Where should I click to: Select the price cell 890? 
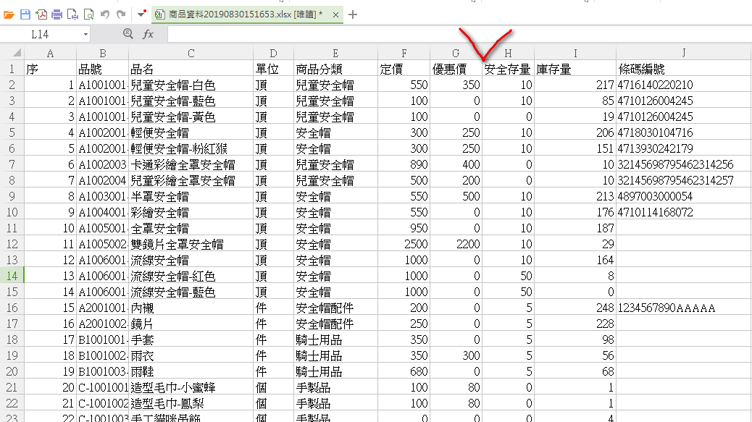404,164
